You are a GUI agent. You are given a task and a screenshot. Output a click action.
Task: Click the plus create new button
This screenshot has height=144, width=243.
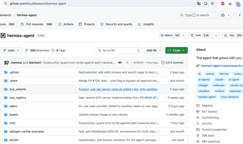(x=240, y=15)
